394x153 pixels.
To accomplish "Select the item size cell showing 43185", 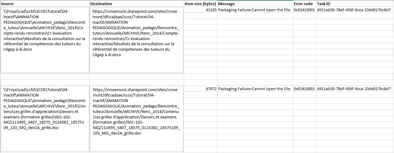I will click(200, 10).
